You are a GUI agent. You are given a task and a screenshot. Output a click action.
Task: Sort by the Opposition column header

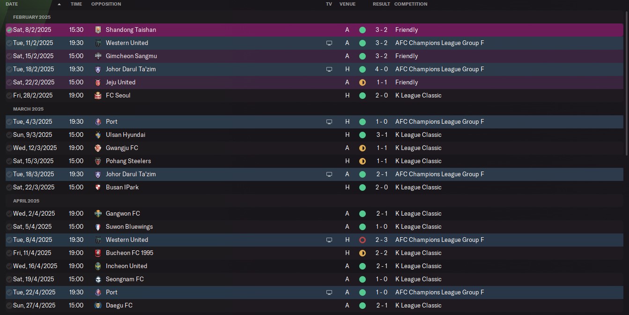106,4
